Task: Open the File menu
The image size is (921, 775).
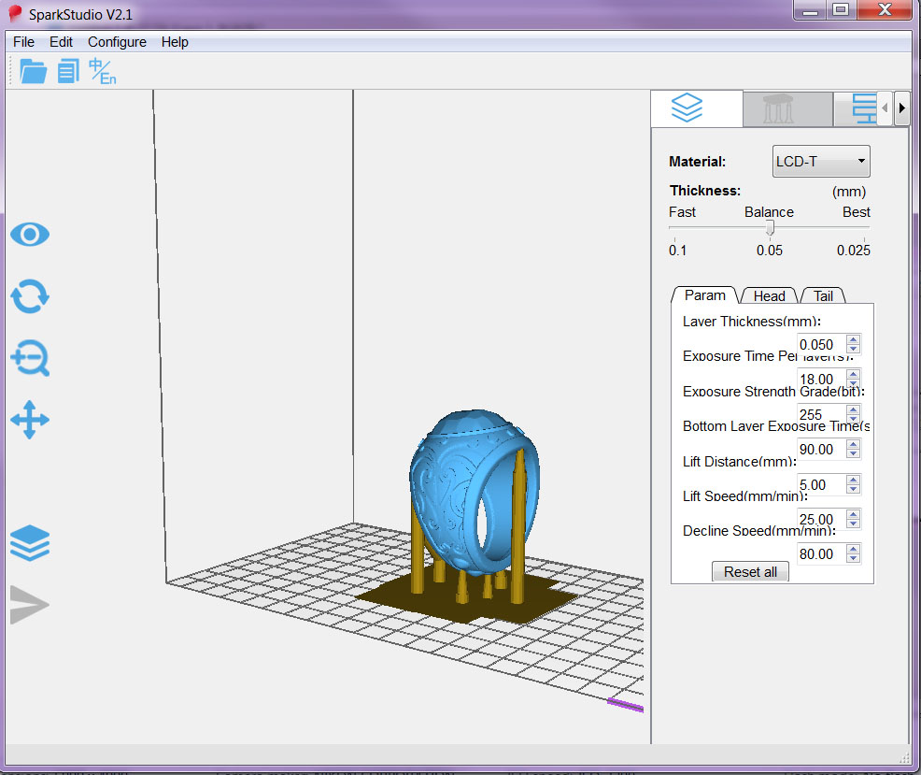Action: coord(23,42)
